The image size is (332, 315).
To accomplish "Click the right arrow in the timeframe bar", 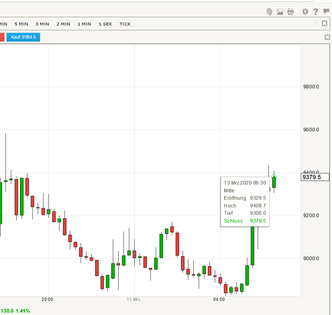I will 316,23.
